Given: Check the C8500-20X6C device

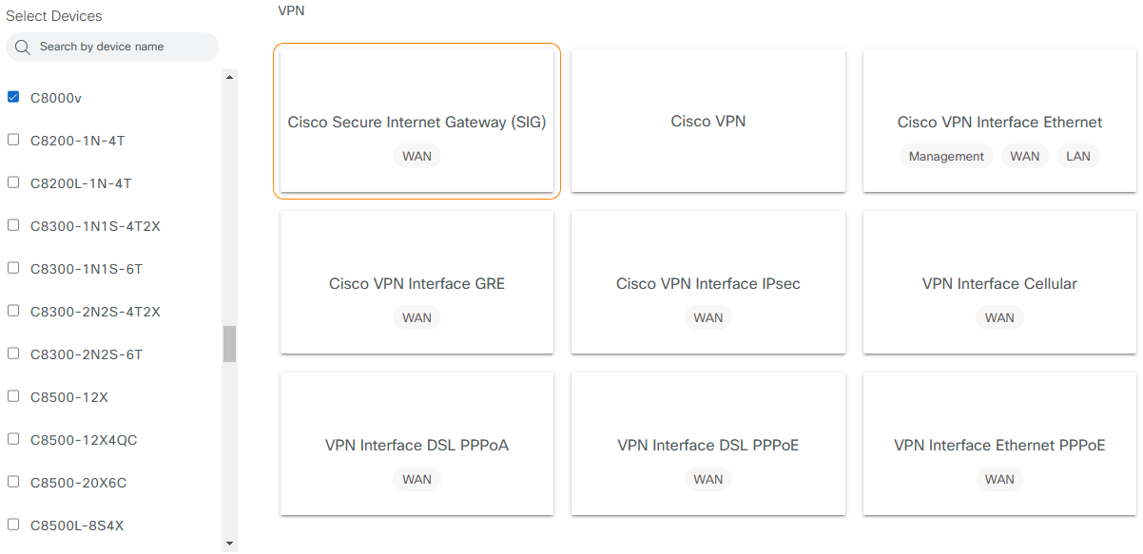Looking at the screenshot, I should (13, 482).
